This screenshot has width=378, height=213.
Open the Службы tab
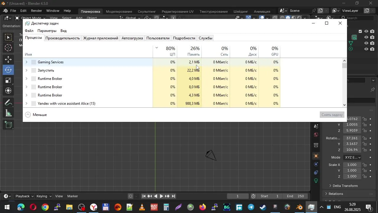[x=206, y=38]
